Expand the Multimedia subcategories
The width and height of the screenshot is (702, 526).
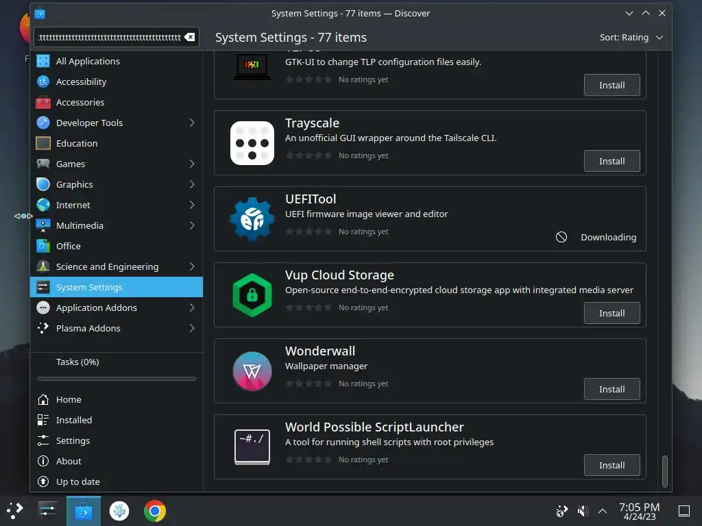tap(192, 225)
